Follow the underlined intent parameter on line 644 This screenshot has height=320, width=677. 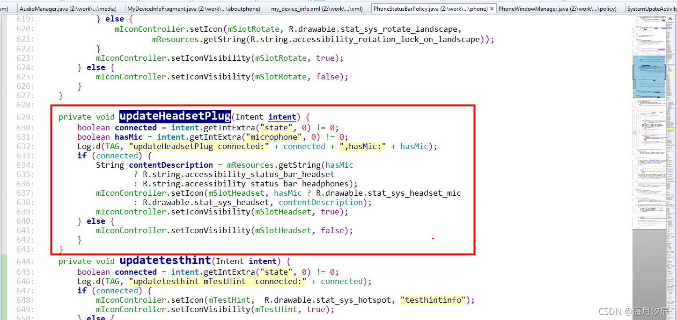click(263, 261)
